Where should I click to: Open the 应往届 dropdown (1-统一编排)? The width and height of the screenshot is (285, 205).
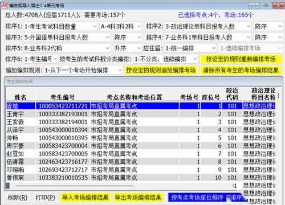pyautogui.click(x=190, y=48)
